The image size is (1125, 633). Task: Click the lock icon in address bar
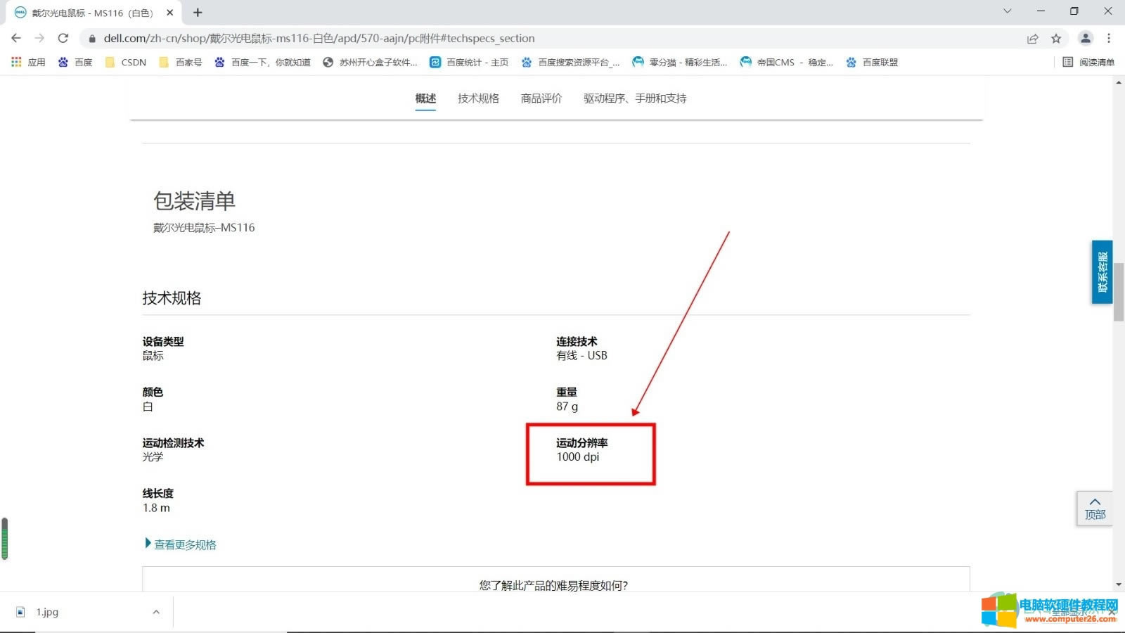coord(92,39)
